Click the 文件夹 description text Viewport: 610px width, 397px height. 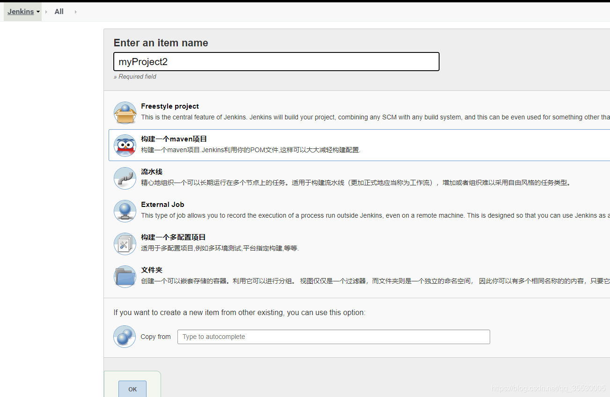point(375,281)
